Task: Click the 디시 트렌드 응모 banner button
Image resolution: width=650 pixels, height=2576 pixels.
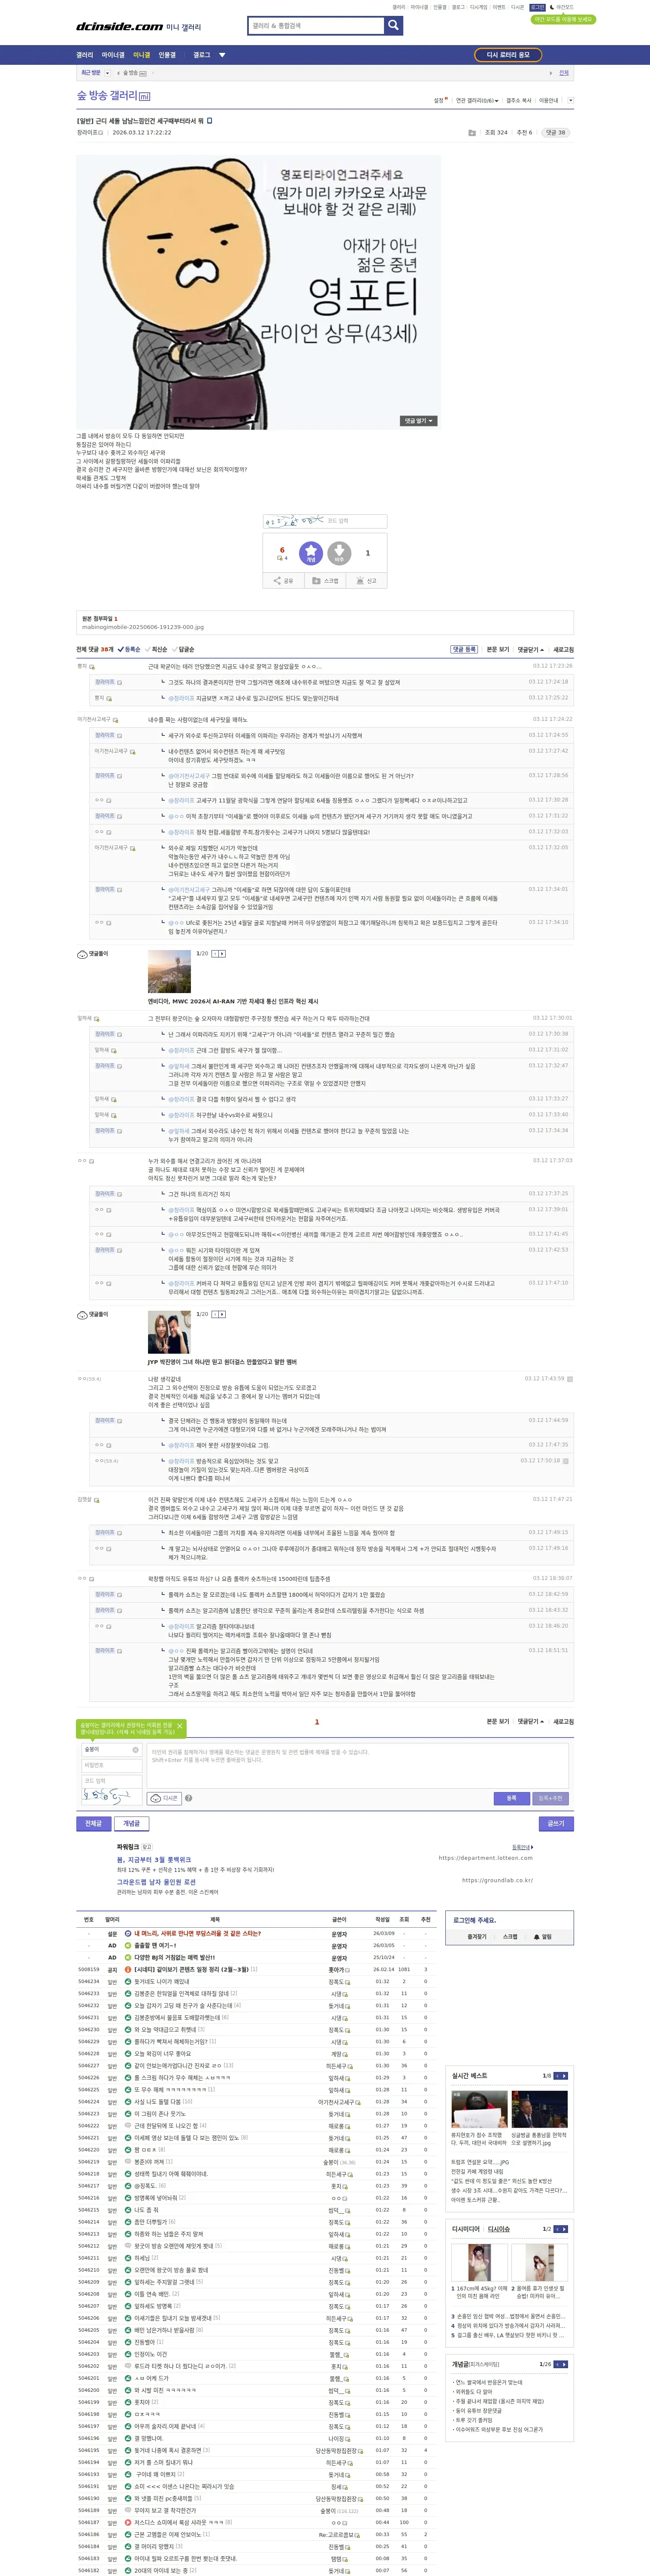Action: click(x=508, y=55)
